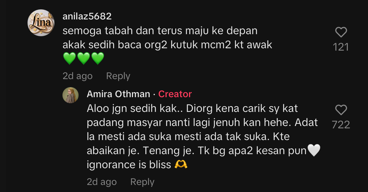This screenshot has height=192, width=368.
Task: Reply to anilaz5682's comment
Action: point(118,76)
